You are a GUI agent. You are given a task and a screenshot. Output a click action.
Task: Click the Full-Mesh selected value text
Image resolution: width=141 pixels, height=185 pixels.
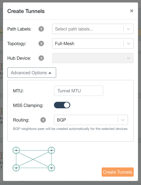pyautogui.click(x=65, y=44)
